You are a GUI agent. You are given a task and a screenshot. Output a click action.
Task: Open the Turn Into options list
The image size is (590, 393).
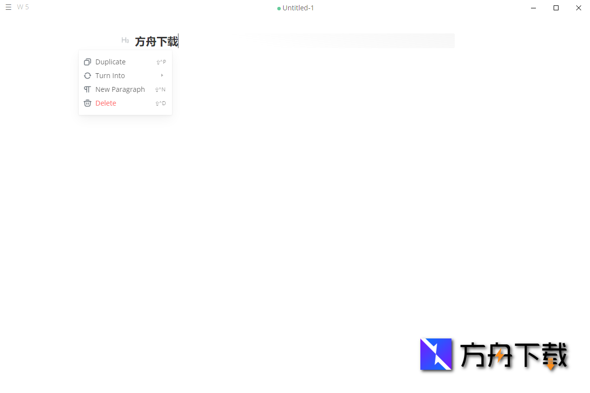tap(111, 75)
